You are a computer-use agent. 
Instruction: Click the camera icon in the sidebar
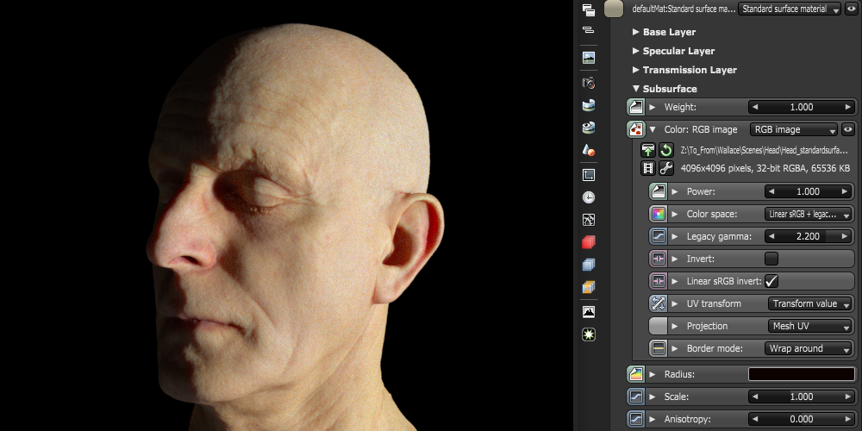589,83
